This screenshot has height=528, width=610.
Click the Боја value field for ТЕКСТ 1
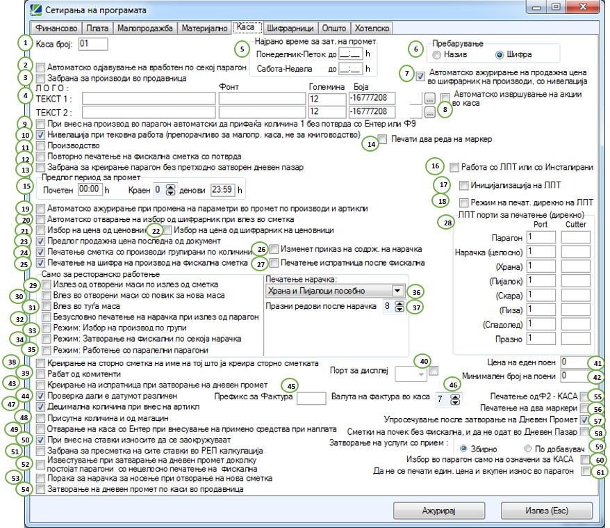pos(372,98)
